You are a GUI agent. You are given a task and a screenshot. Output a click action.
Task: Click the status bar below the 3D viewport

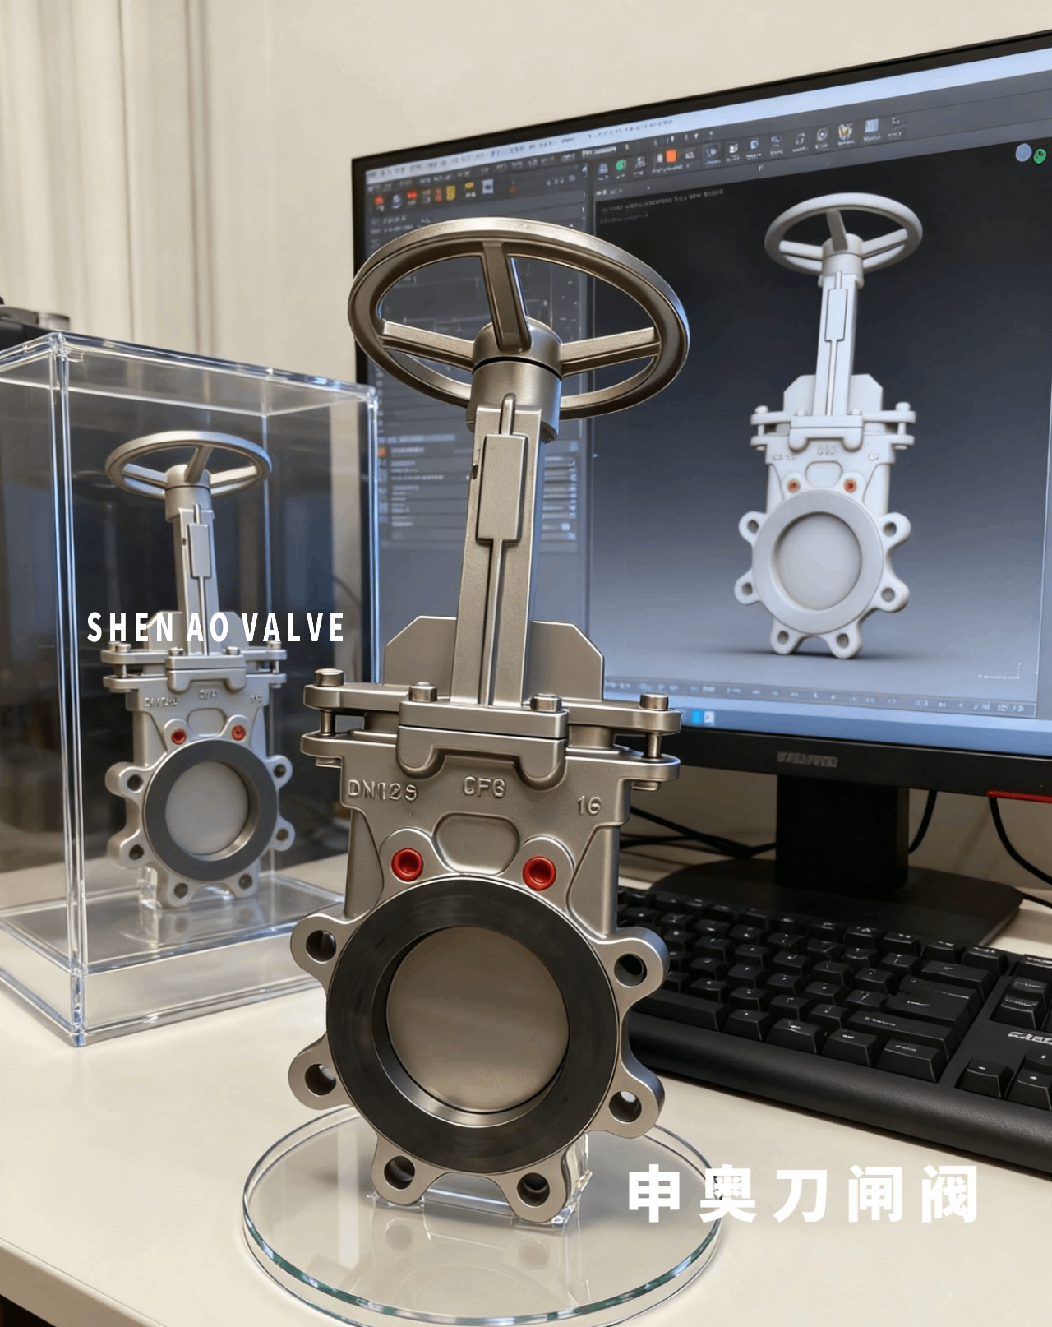click(x=822, y=697)
